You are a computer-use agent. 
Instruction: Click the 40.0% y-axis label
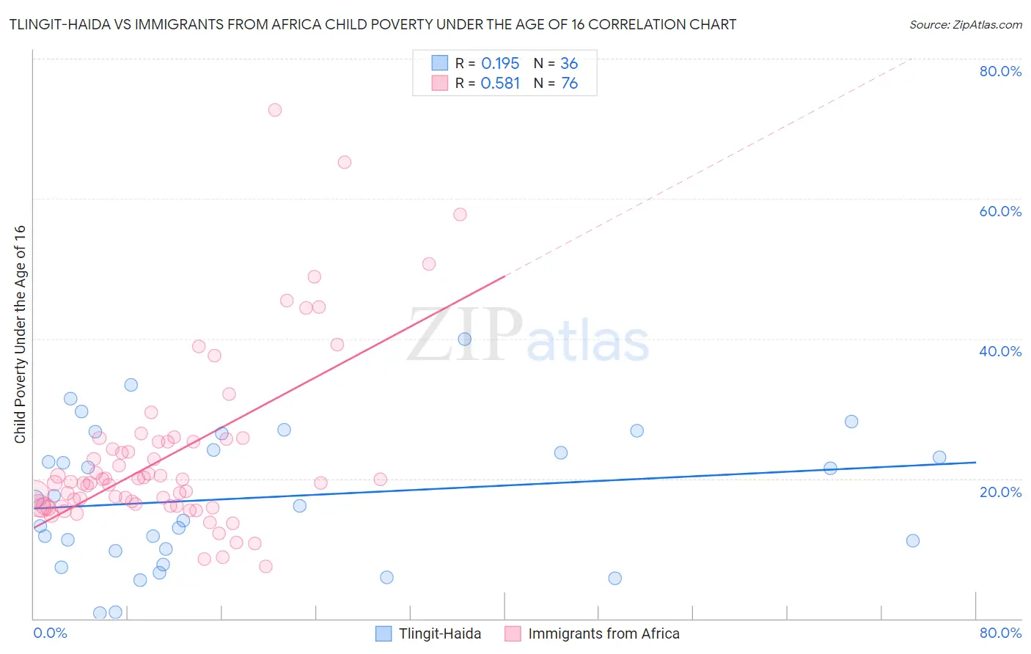(x=1000, y=351)
